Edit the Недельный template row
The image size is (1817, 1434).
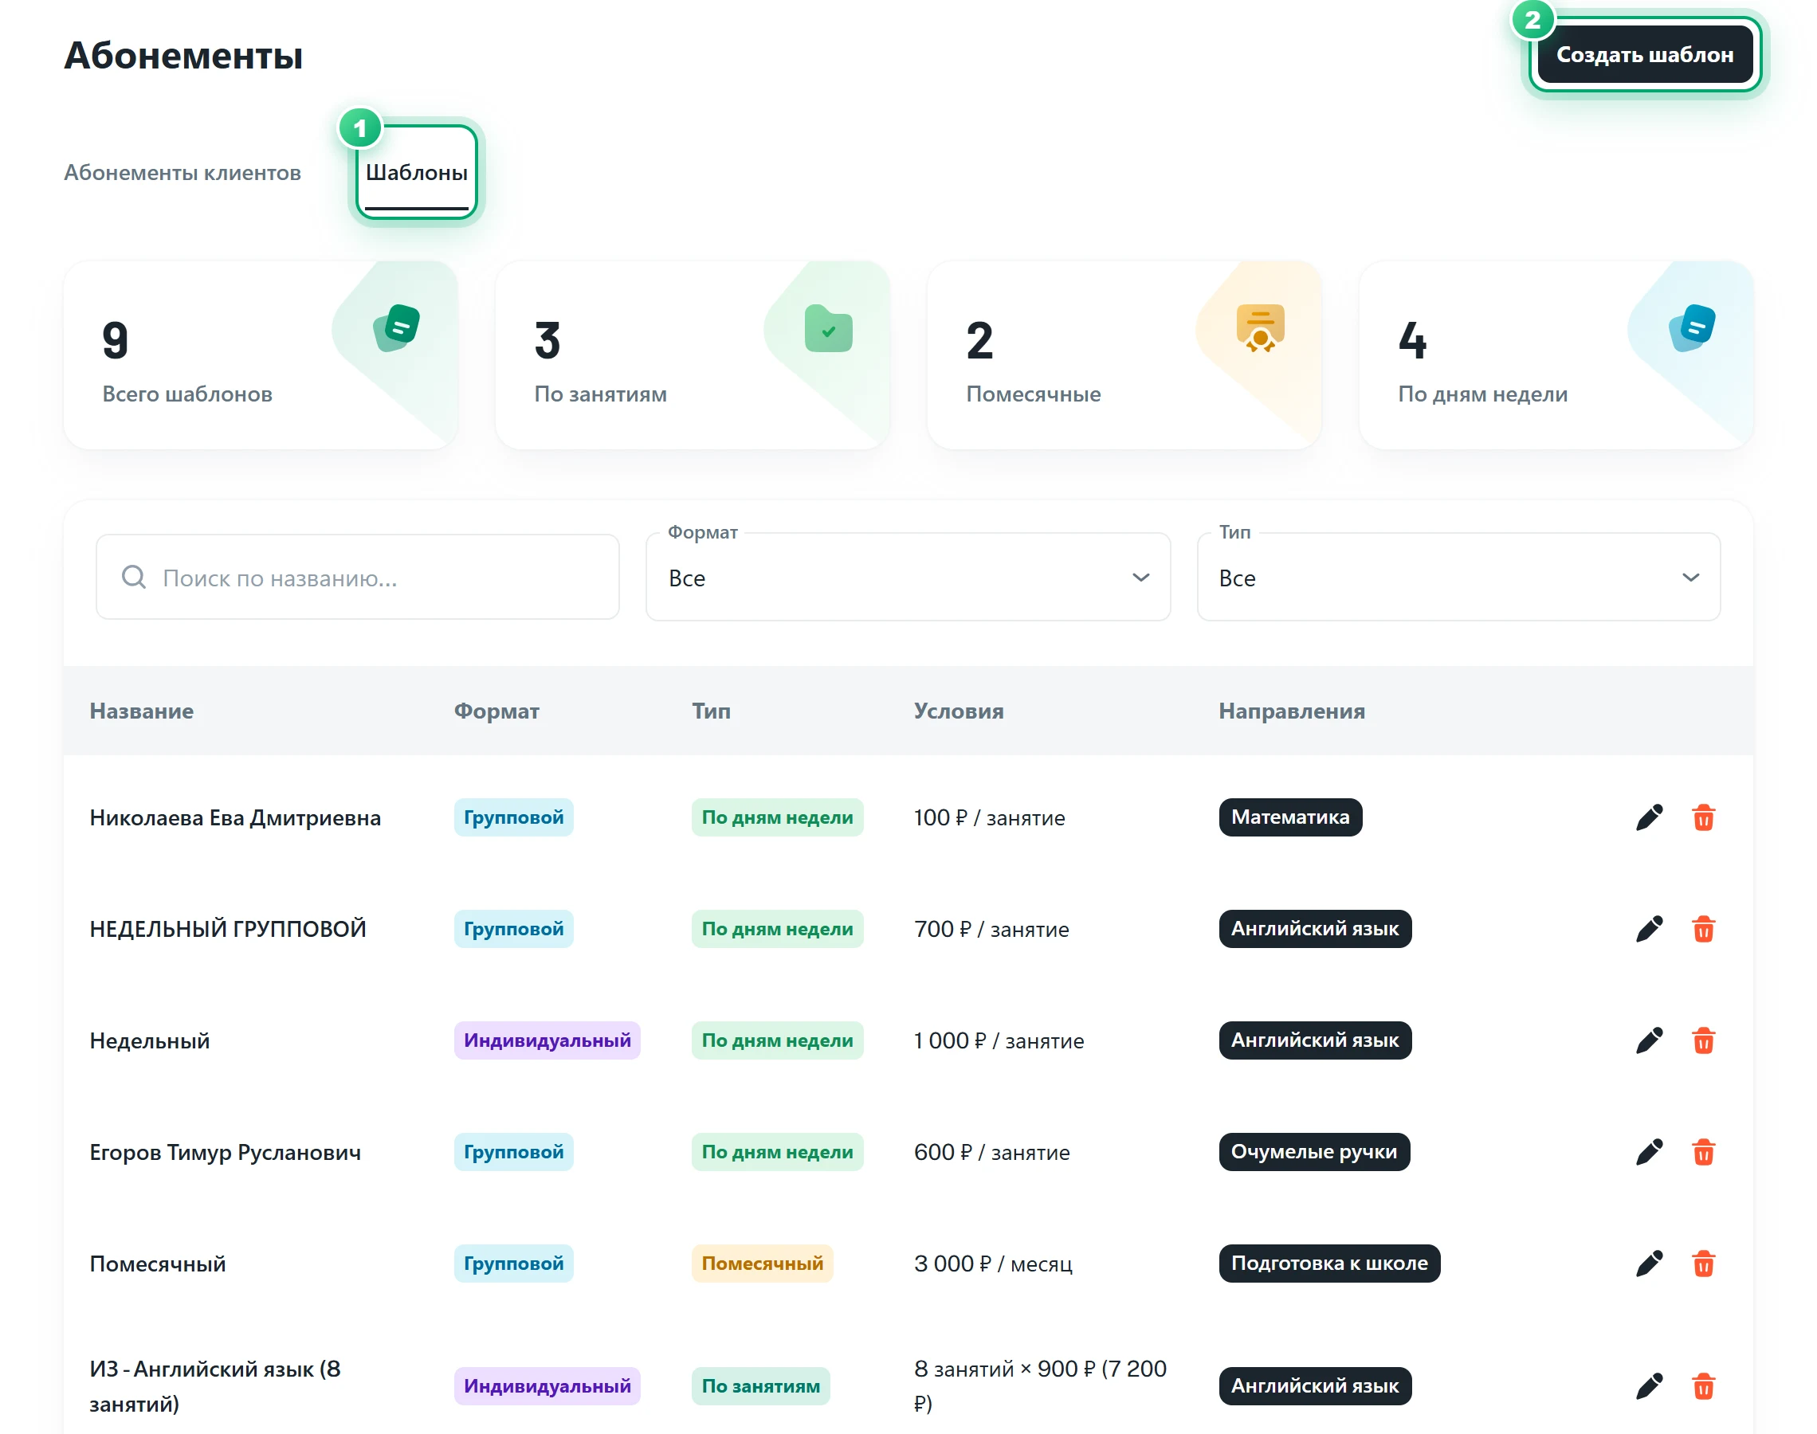(1649, 1041)
